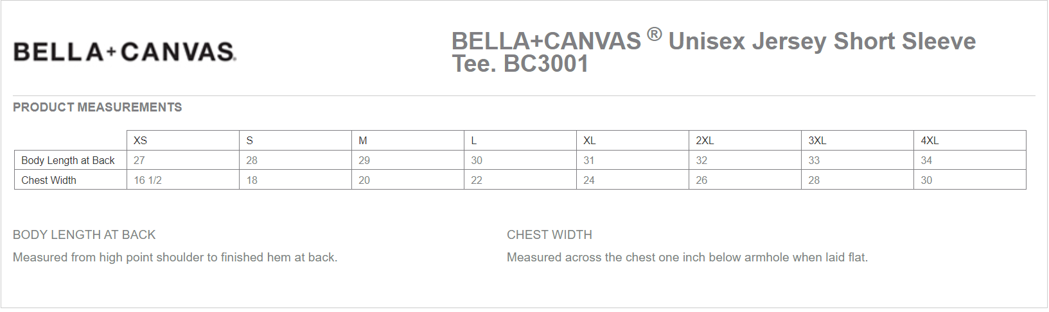
Task: Click the 16 1/2 chest width cell
Action: [x=148, y=180]
